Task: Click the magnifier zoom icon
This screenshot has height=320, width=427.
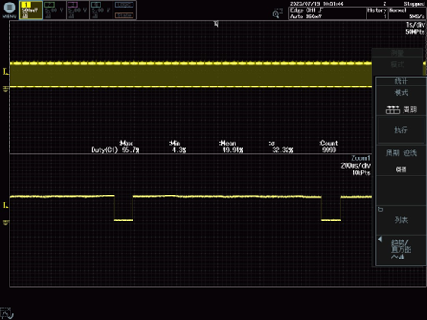Action: pyautogui.click(x=276, y=14)
